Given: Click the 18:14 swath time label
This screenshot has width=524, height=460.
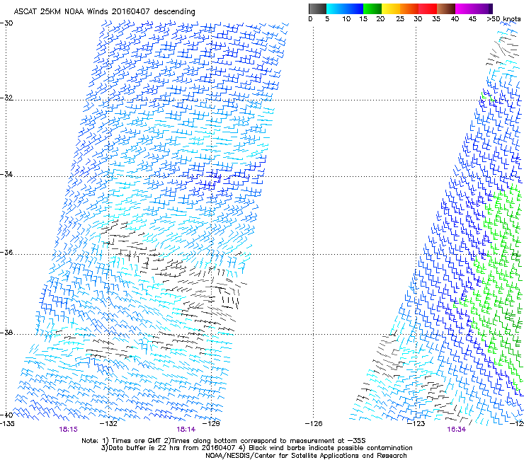Looking at the screenshot, I should pyautogui.click(x=186, y=430).
